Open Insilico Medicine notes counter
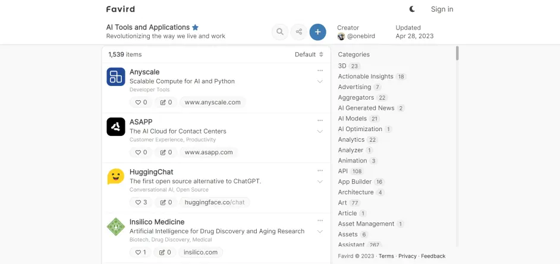This screenshot has height=264, width=560. [165, 252]
